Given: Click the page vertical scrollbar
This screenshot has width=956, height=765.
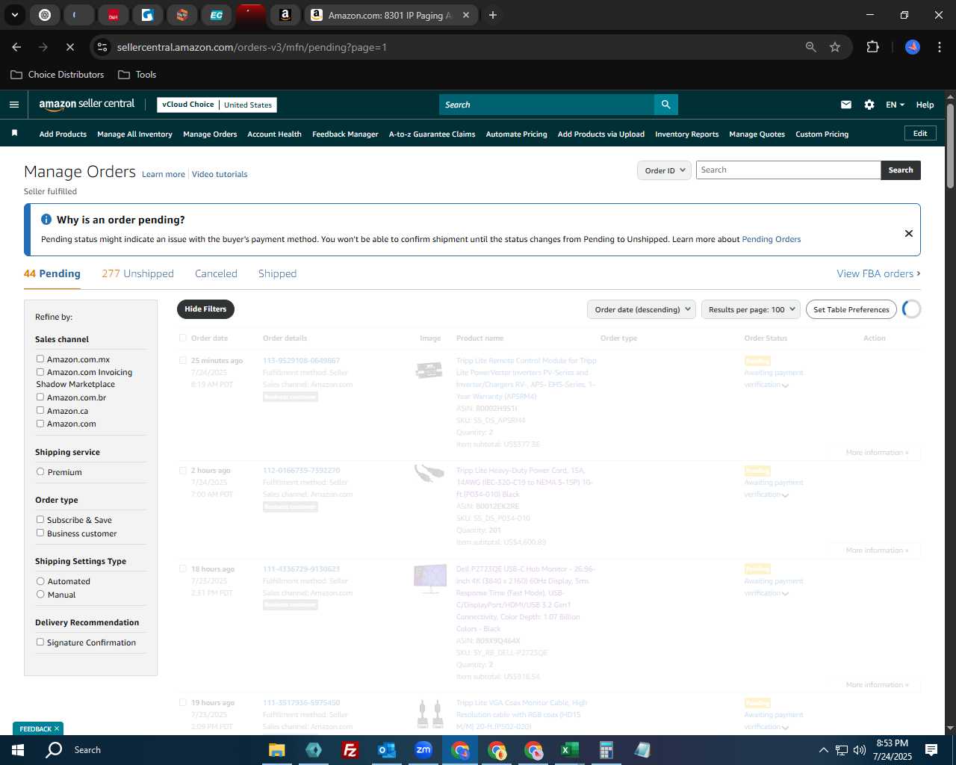Looking at the screenshot, I should click(x=950, y=146).
